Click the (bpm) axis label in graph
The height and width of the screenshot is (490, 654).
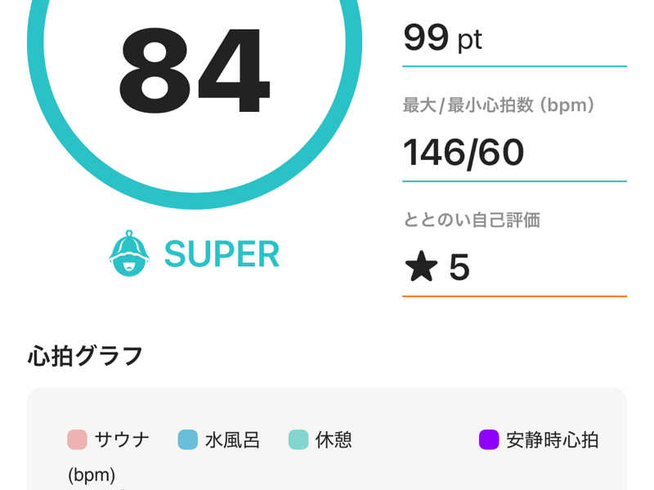click(x=92, y=474)
